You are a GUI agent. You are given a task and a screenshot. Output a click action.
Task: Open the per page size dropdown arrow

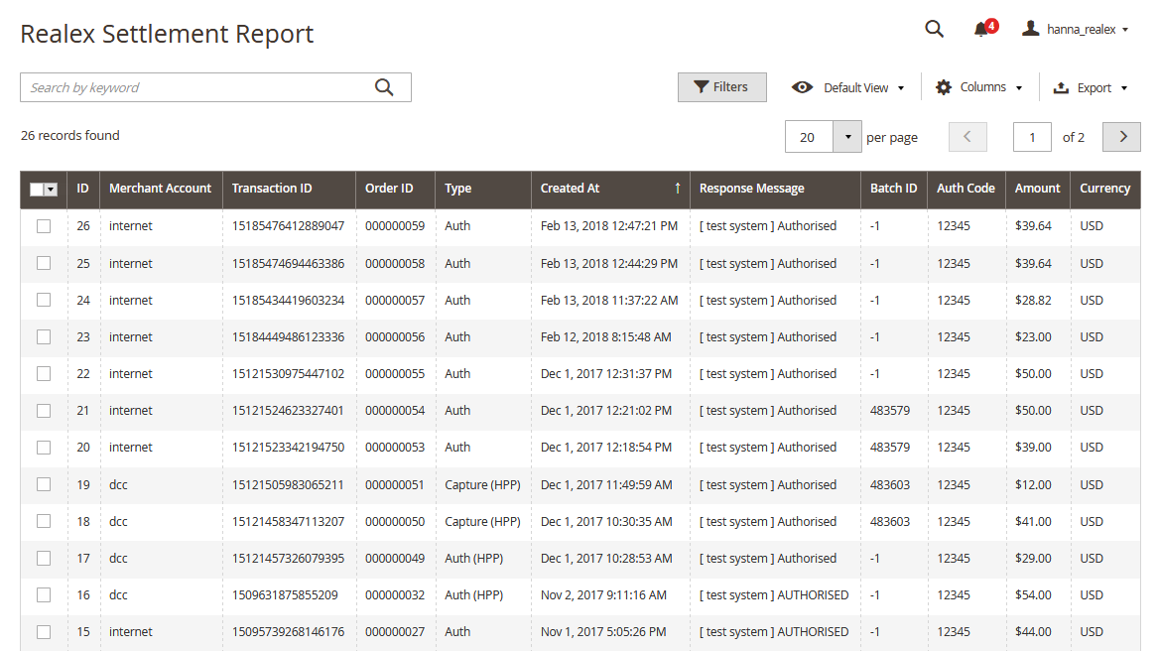[x=847, y=137]
